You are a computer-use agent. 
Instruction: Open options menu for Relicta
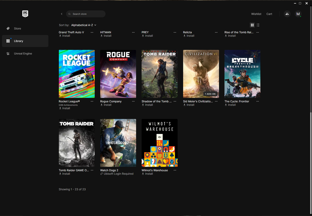[216, 32]
